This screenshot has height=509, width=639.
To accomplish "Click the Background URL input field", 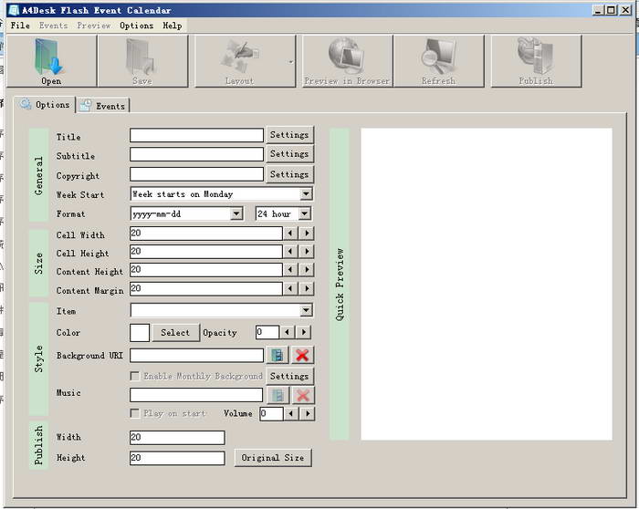I will (x=196, y=355).
